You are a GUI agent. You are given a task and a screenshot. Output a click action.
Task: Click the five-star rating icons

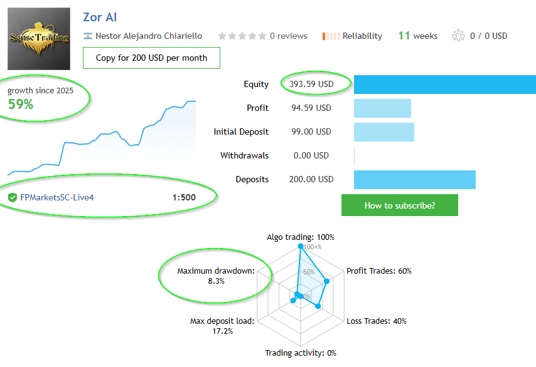coord(242,36)
